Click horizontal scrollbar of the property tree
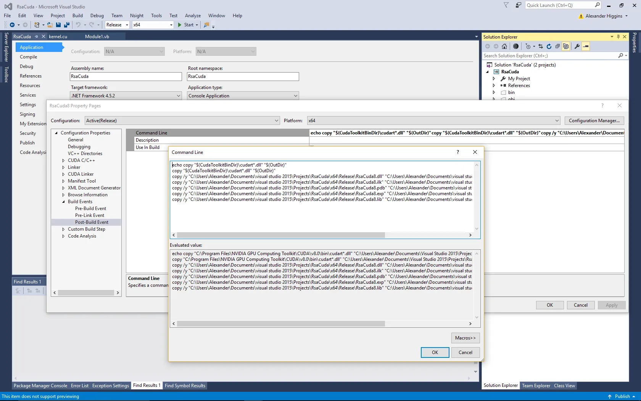The height and width of the screenshot is (401, 641). tap(86, 293)
